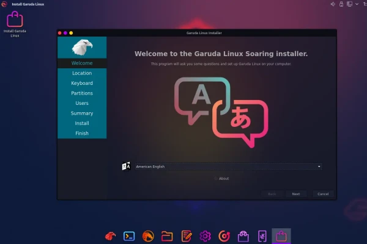Viewport: 367px width, 244px height.
Task: Click the Cancel button
Action: click(x=323, y=194)
